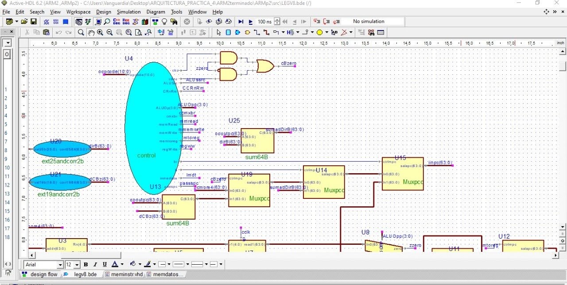This screenshot has width=567, height=285.
Task: Select the text AB tool
Action: pos(334,32)
